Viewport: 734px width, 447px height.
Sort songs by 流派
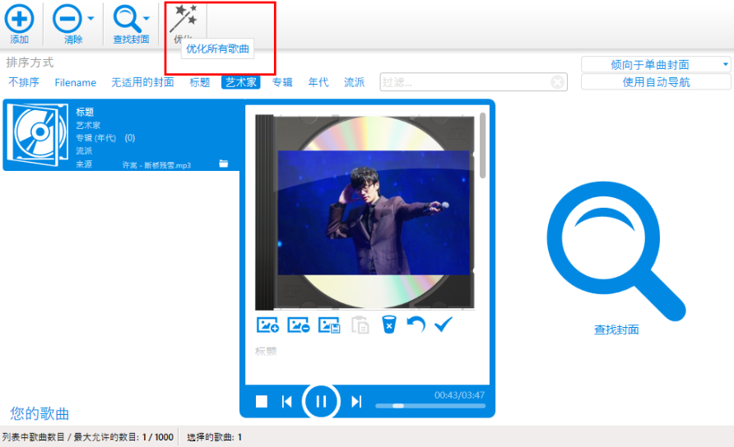[354, 82]
